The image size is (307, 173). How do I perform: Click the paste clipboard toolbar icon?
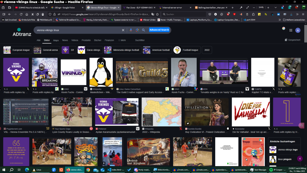43,14
